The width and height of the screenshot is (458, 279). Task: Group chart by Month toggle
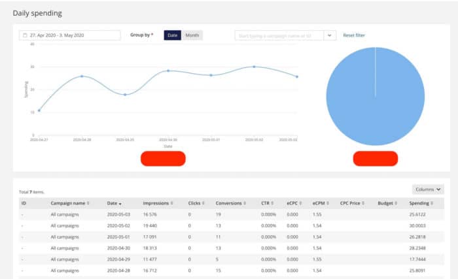pyautogui.click(x=192, y=35)
